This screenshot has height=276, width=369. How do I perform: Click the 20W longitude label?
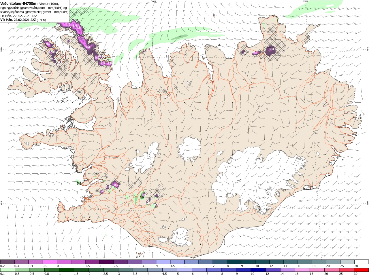click(153, 1)
